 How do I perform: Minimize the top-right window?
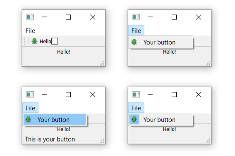pyautogui.click(x=150, y=17)
